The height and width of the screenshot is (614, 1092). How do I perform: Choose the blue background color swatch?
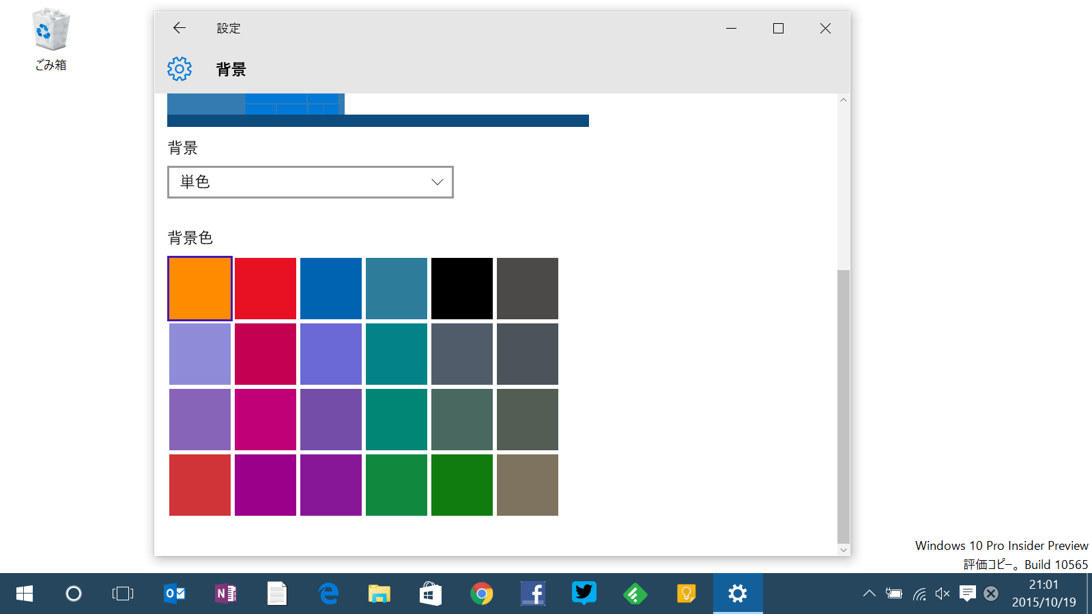coord(331,289)
